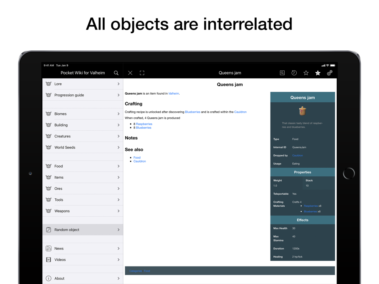Expand About row chevron
Image resolution: width=379 pixels, height=284 pixels.
[118, 278]
